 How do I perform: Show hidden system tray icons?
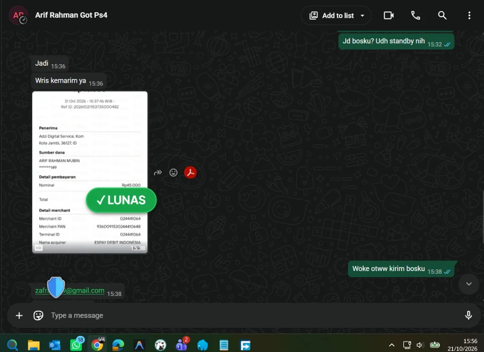[392, 345]
